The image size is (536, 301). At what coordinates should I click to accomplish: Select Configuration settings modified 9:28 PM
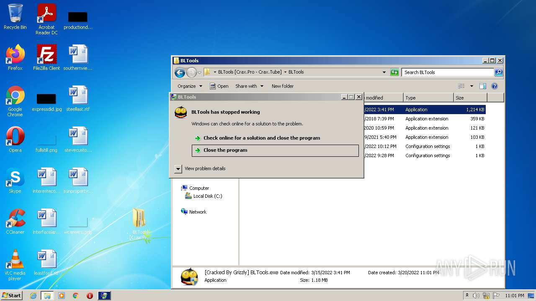pos(424,156)
